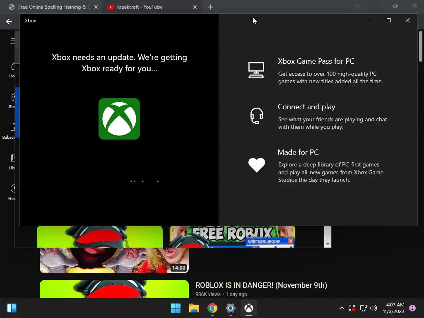Screen dimensions: 424x318
Task: Open the Windows Start menu
Action: click(x=176, y=308)
